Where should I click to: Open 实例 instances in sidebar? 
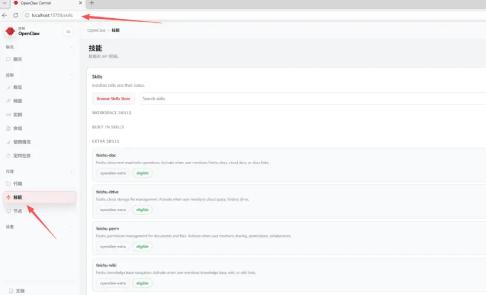(x=40, y=114)
